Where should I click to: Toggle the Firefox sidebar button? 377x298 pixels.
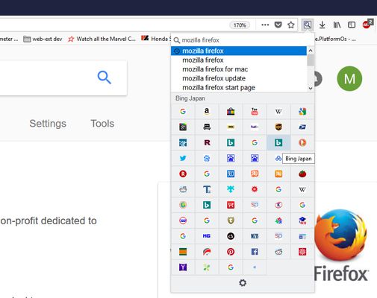point(352,25)
